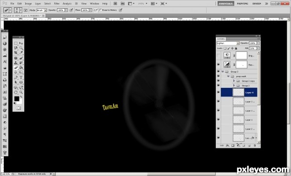Select the Pen tool
Viewport: 291px width, 176px height.
16,78
